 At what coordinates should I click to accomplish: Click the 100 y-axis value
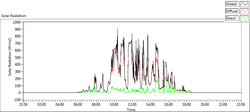click(x=18, y=86)
